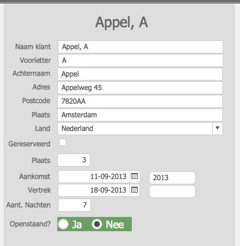
Task: Click into the Voorletter field
Action: coord(141,60)
